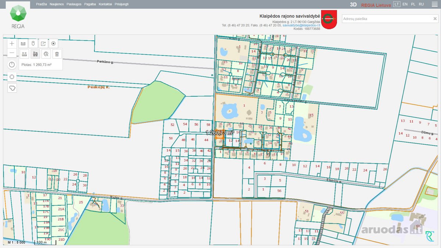Click the Perkūno g. street label
Screen dimensions: 441x248
105,62
